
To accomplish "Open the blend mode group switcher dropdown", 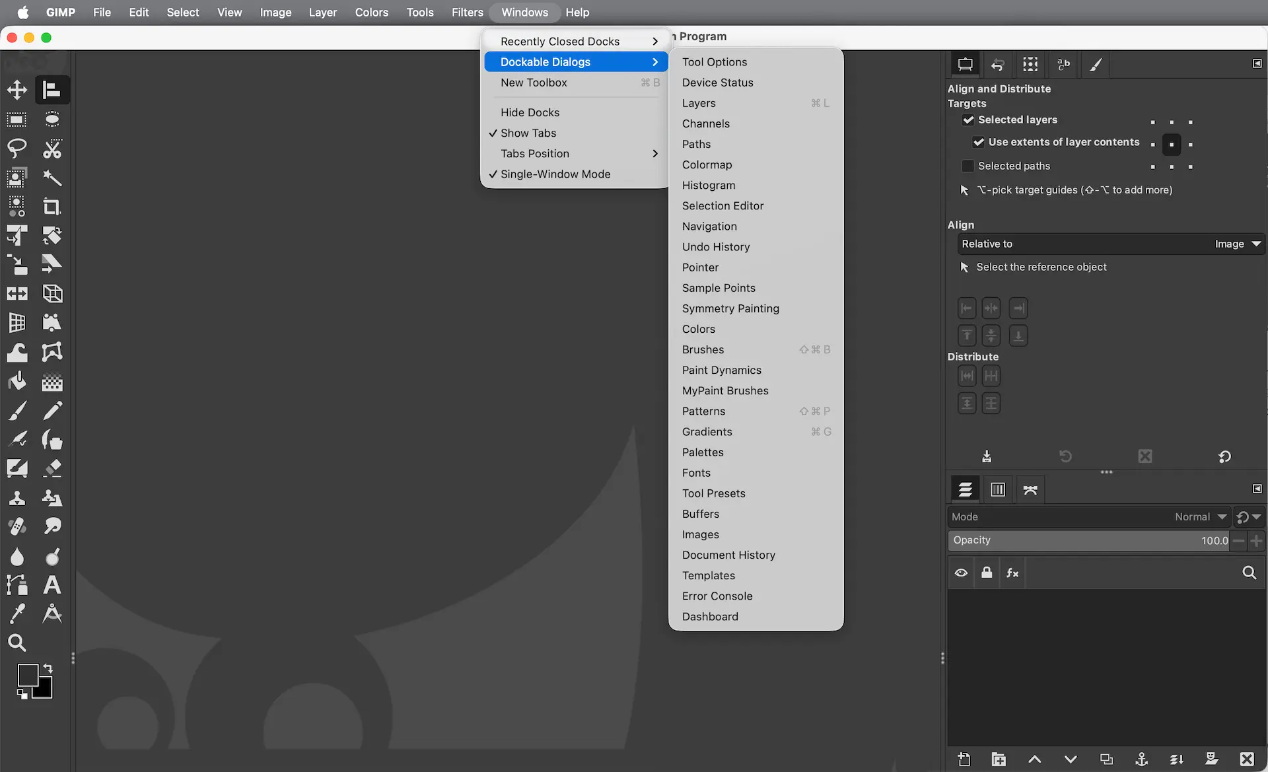I will pyautogui.click(x=1249, y=517).
